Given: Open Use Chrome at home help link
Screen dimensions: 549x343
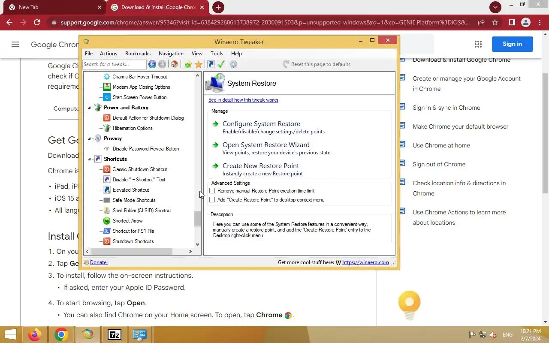Looking at the screenshot, I should click(441, 145).
